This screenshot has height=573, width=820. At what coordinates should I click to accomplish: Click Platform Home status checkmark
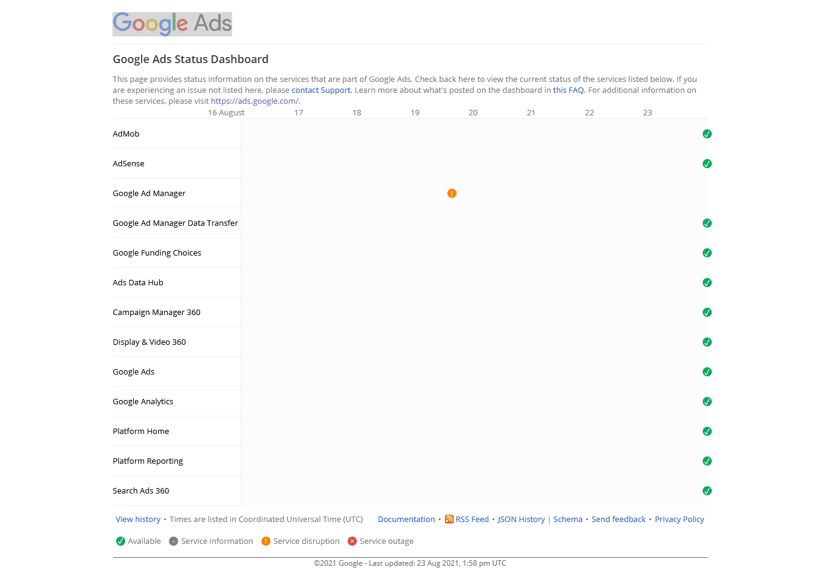pyautogui.click(x=707, y=432)
